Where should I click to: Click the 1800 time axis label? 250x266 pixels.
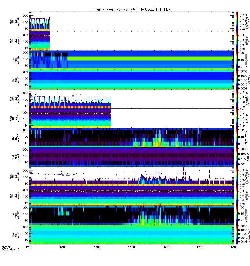click(234, 247)
